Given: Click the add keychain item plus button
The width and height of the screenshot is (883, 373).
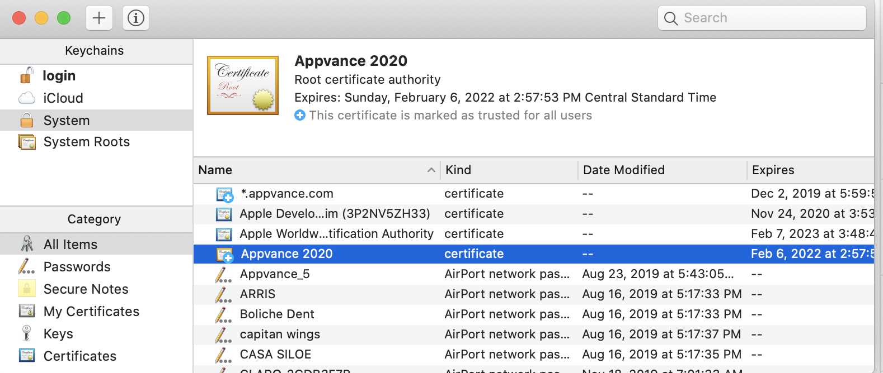Looking at the screenshot, I should coord(99,18).
